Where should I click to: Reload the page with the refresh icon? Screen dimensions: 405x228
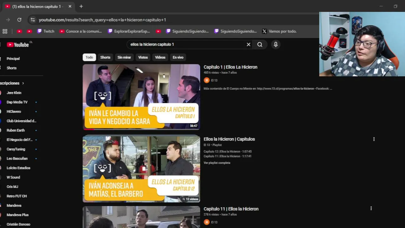(x=19, y=20)
